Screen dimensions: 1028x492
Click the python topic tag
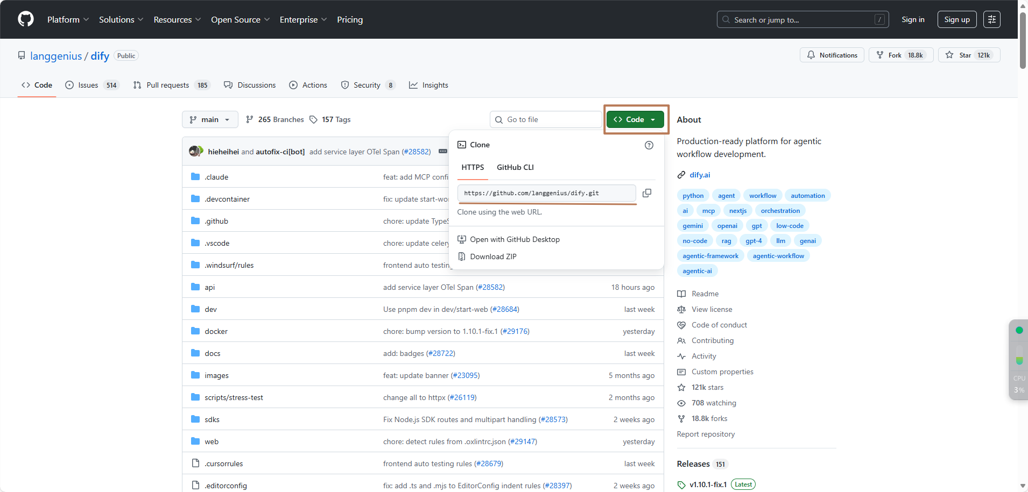pos(693,196)
